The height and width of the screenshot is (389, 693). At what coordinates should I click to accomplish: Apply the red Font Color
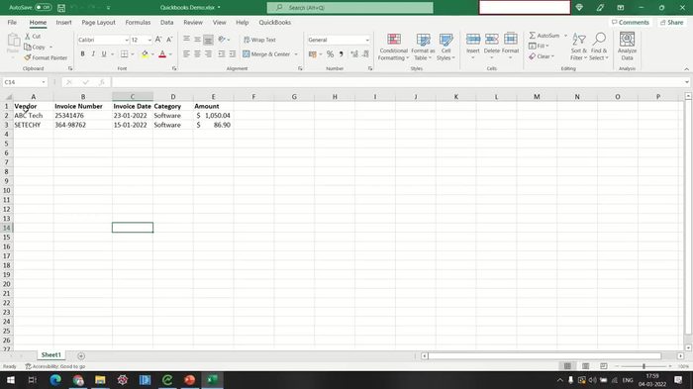(x=162, y=53)
